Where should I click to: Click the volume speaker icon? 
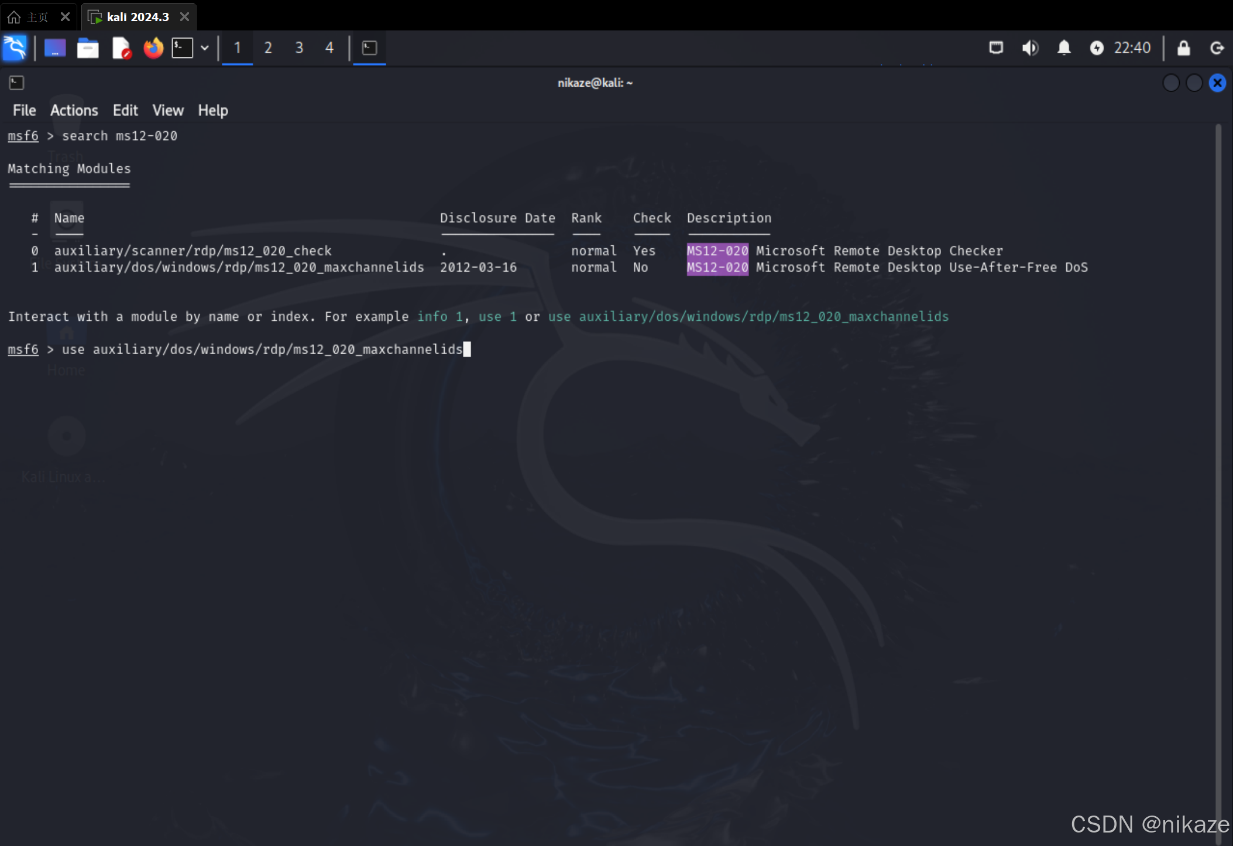coord(1030,47)
